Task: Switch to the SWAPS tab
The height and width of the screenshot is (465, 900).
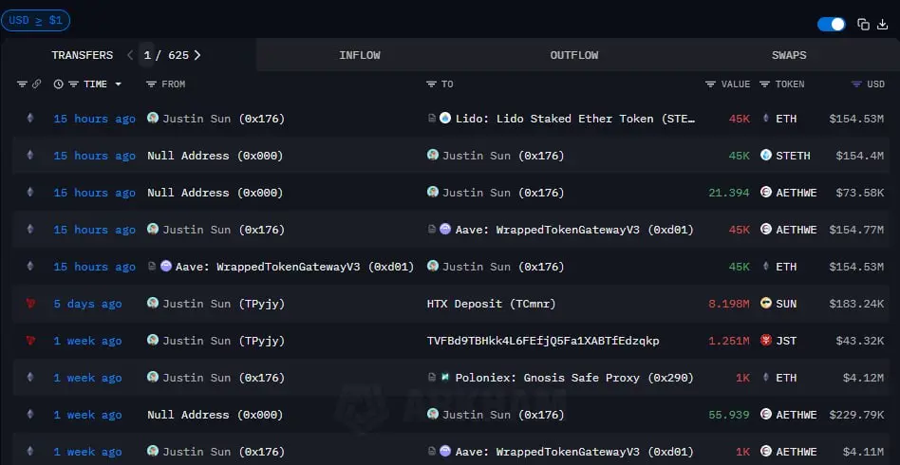Action: coord(789,55)
